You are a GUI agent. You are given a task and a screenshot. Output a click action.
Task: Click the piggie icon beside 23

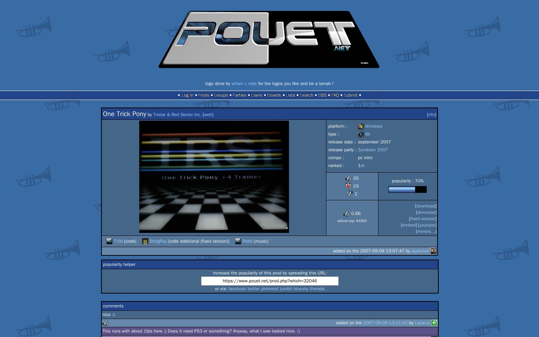click(348, 186)
